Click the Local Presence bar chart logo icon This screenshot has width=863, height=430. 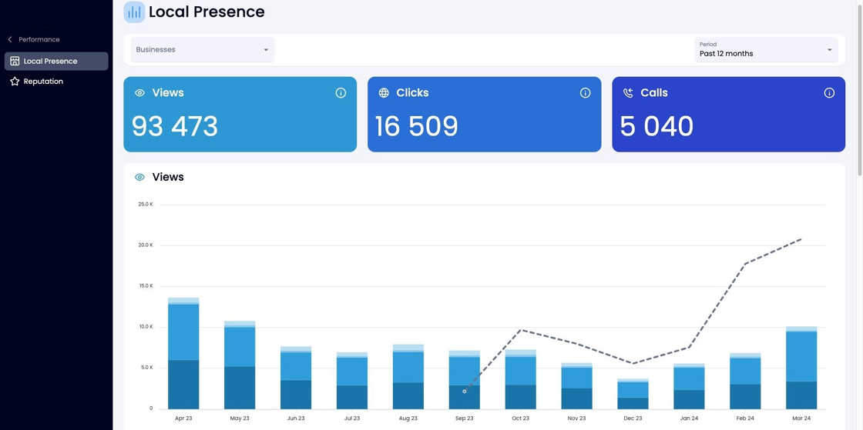pos(134,12)
